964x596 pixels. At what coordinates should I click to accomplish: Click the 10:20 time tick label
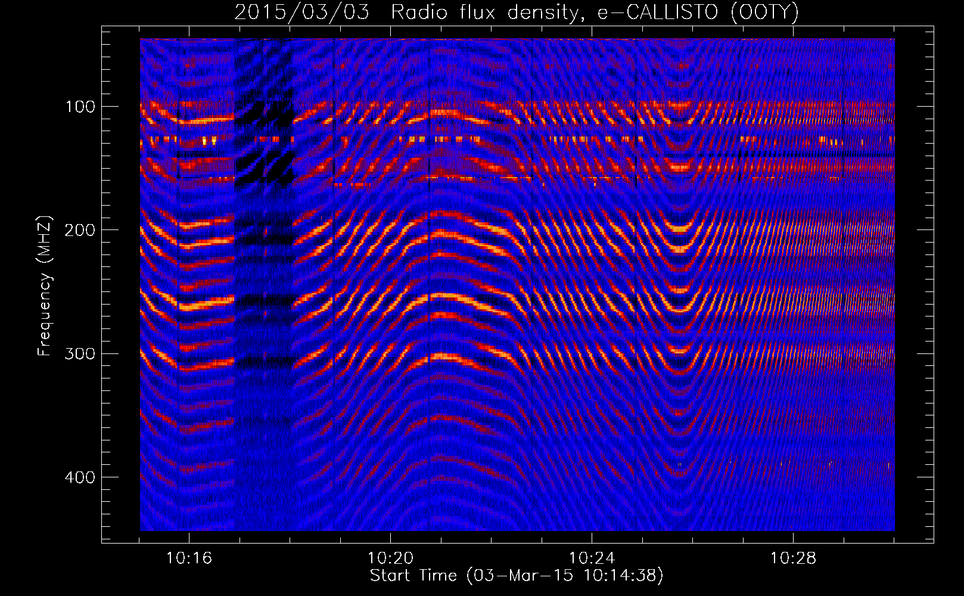pyautogui.click(x=390, y=558)
